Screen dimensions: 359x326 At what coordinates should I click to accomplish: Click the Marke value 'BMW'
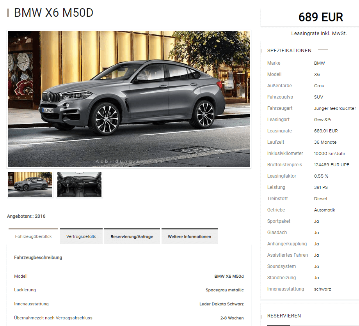pos(319,63)
